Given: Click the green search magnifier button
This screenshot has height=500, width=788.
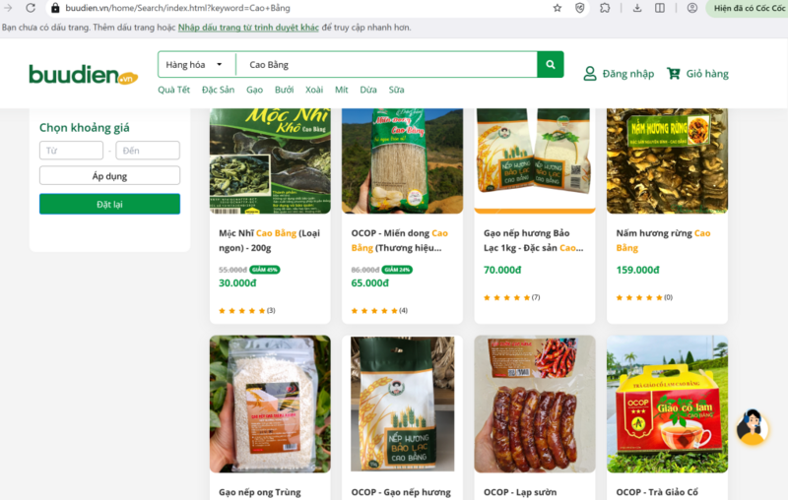Looking at the screenshot, I should pos(551,64).
